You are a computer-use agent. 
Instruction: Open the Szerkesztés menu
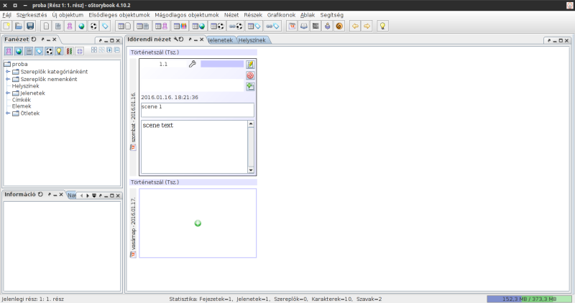[32, 15]
